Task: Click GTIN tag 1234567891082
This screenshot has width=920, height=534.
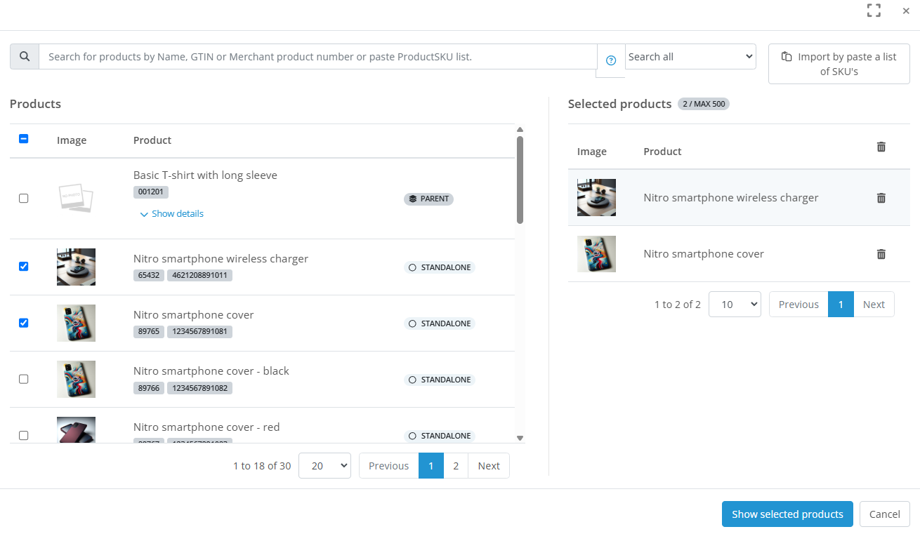Action: click(x=199, y=387)
